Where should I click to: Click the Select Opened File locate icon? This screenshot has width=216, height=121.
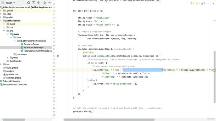[28, 3]
